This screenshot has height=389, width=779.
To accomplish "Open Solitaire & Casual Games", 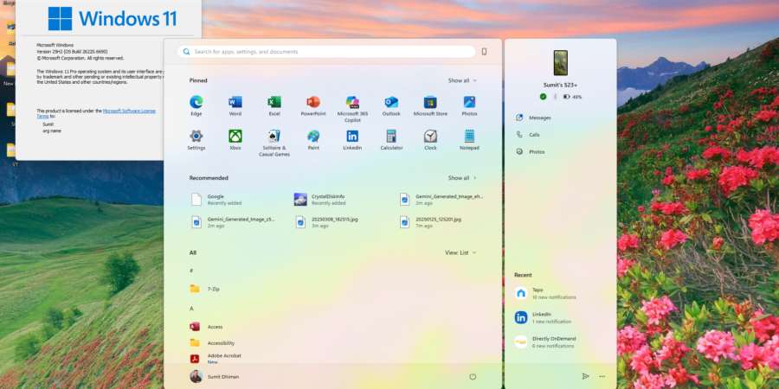I will point(274,143).
